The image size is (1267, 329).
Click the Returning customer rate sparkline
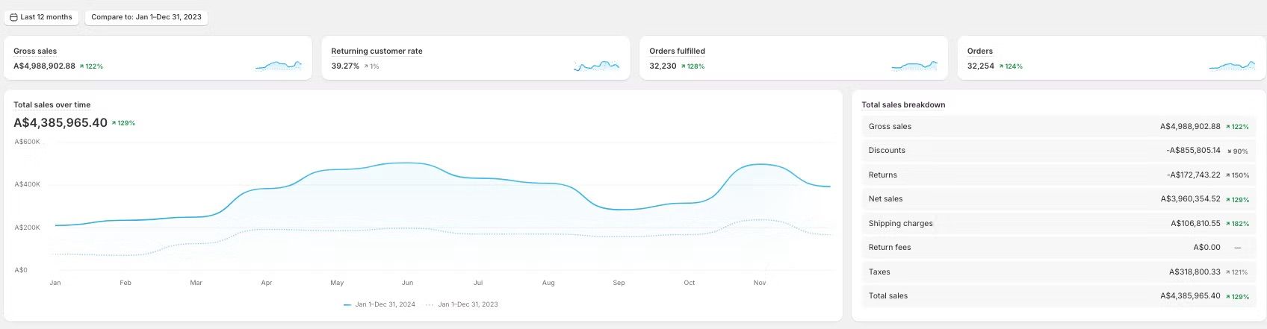click(x=596, y=66)
